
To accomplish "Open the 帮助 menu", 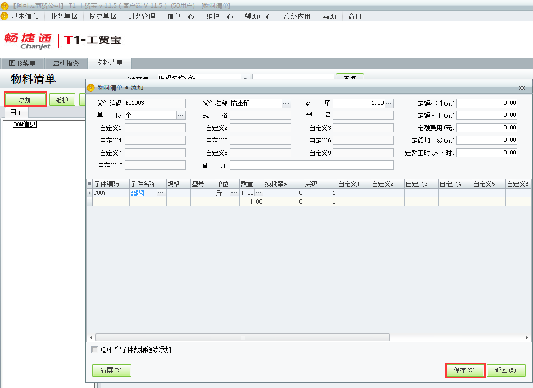I will pos(329,16).
